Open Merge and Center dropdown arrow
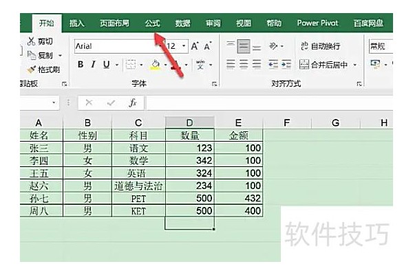 click(x=354, y=65)
